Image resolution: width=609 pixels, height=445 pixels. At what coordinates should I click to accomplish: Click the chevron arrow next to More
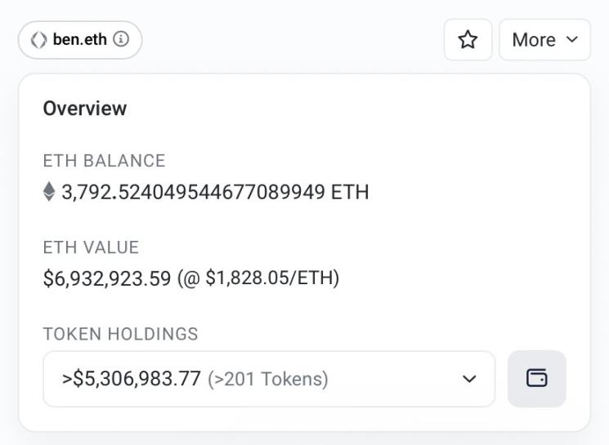coord(572,40)
